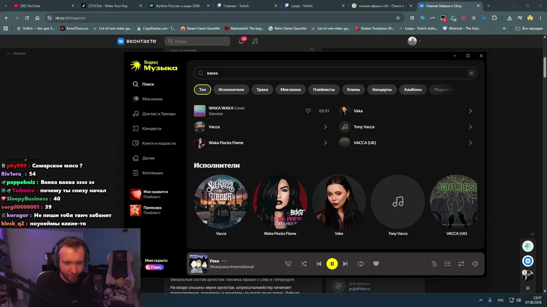This screenshot has height=307, width=547.
Task: Open Chrome extensions puzzle icon
Action: click(x=494, y=18)
